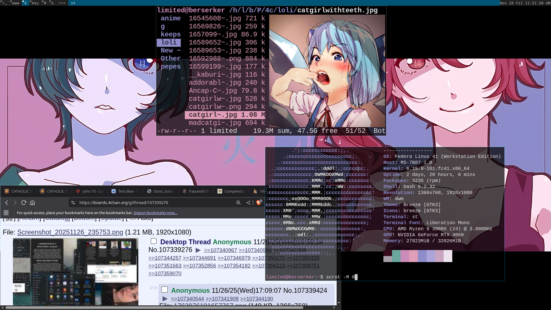Open site settings icon in address bar

tap(73, 203)
